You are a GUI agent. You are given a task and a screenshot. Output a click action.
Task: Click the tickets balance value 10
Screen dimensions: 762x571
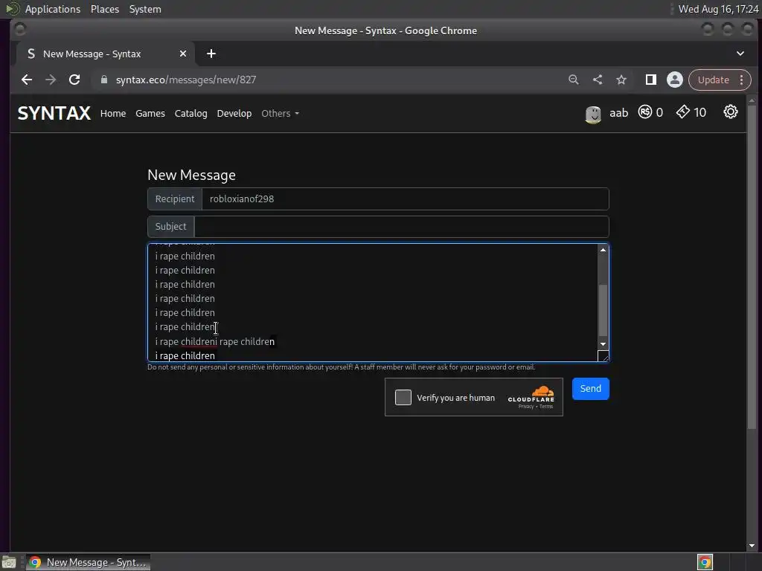[x=699, y=113]
